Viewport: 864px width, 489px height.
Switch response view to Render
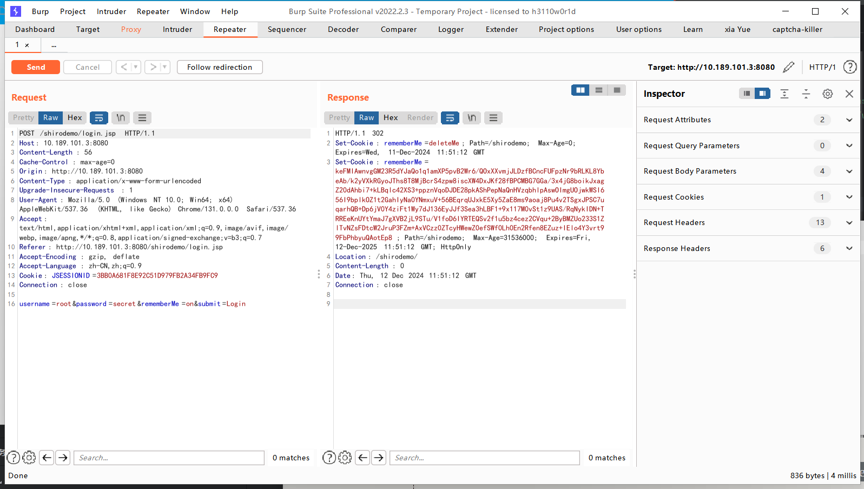[x=420, y=117]
